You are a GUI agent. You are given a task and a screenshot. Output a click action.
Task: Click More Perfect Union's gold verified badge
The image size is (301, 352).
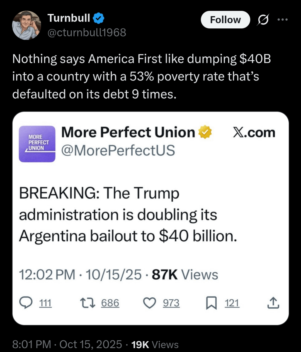tap(205, 132)
